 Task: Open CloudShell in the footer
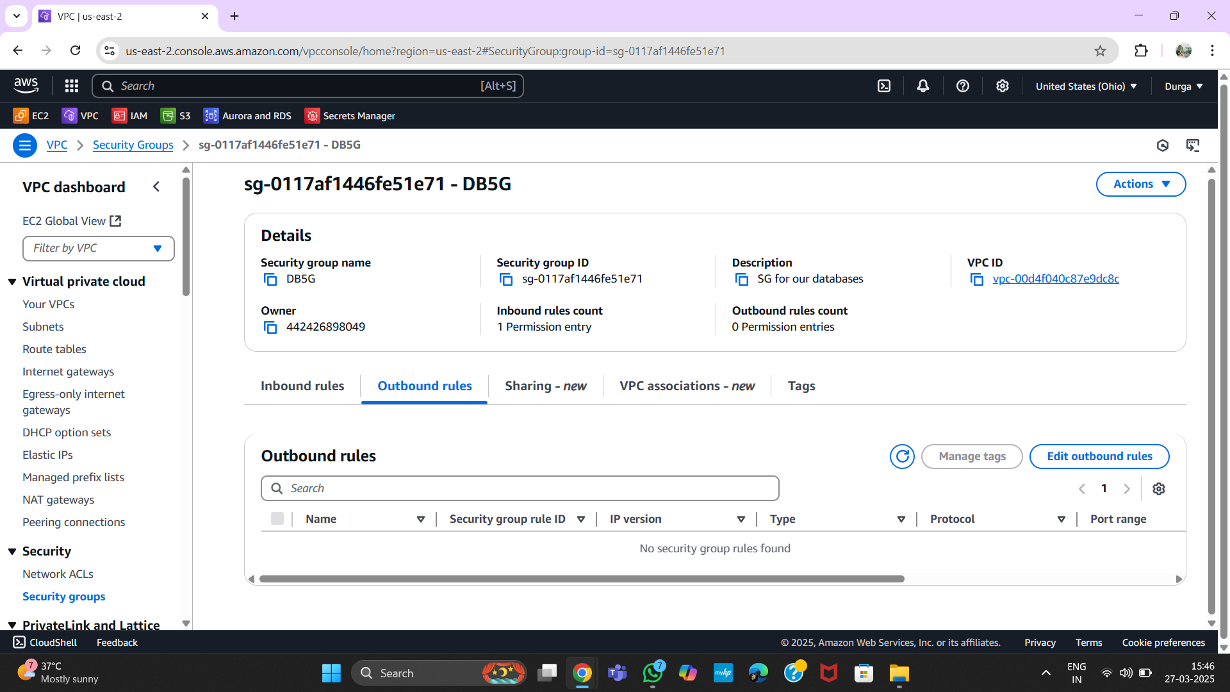tap(45, 642)
